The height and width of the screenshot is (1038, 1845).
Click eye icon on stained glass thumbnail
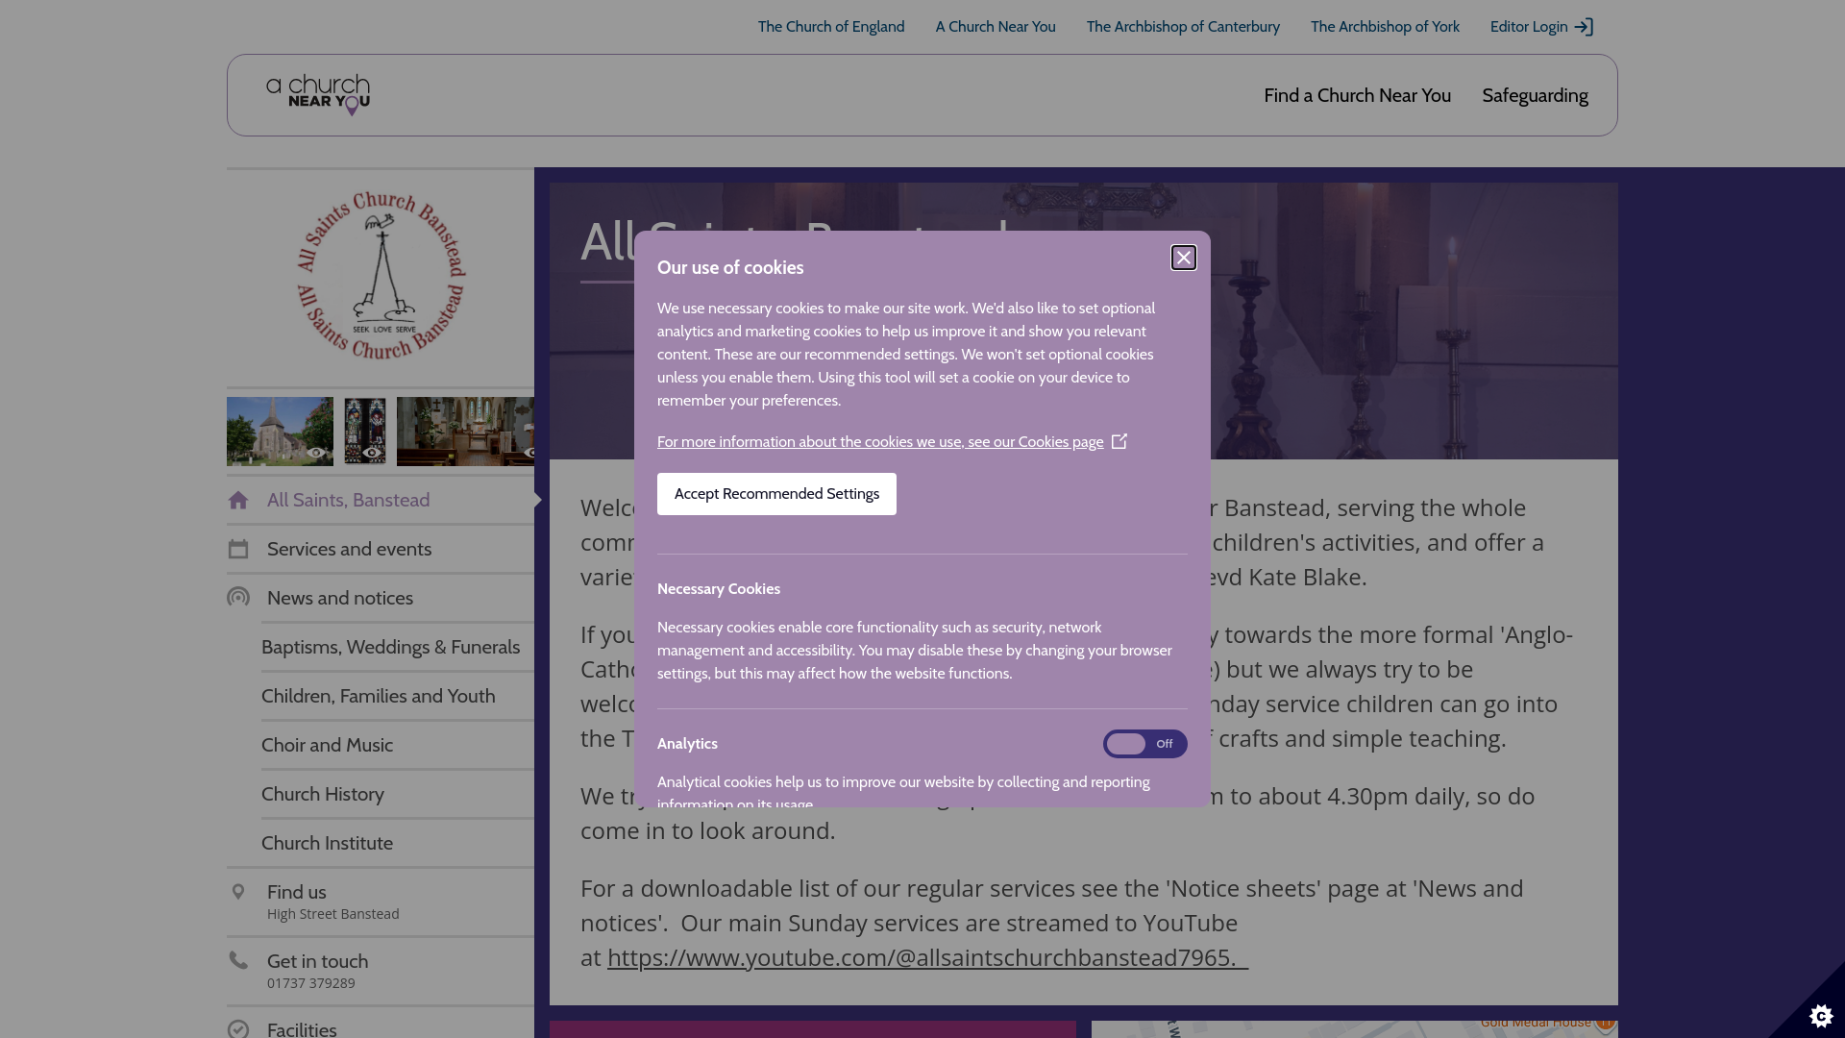(x=371, y=453)
